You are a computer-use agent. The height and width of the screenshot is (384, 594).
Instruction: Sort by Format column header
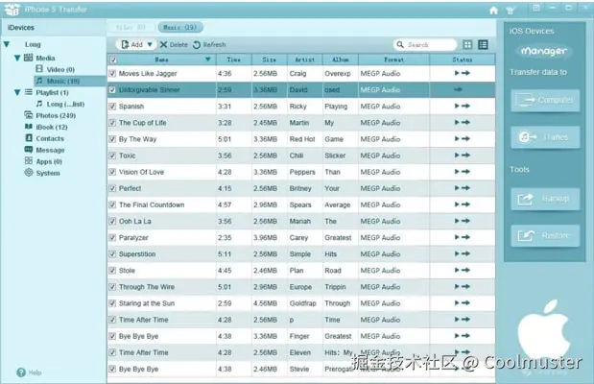[x=394, y=60]
